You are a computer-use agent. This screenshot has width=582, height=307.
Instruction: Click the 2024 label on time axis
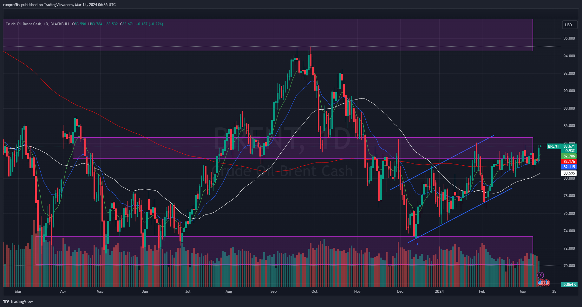pos(439,291)
